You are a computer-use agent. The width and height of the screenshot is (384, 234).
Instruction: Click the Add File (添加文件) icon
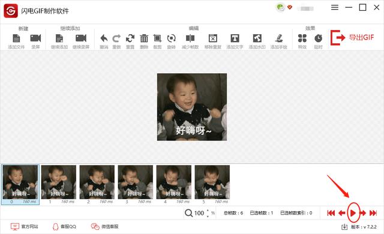tap(16, 38)
